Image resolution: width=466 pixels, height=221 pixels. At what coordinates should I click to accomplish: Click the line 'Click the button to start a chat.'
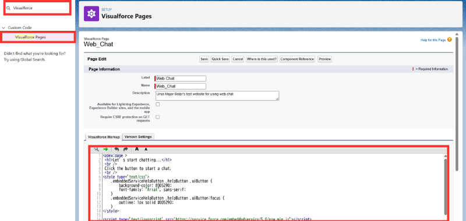(x=138, y=168)
